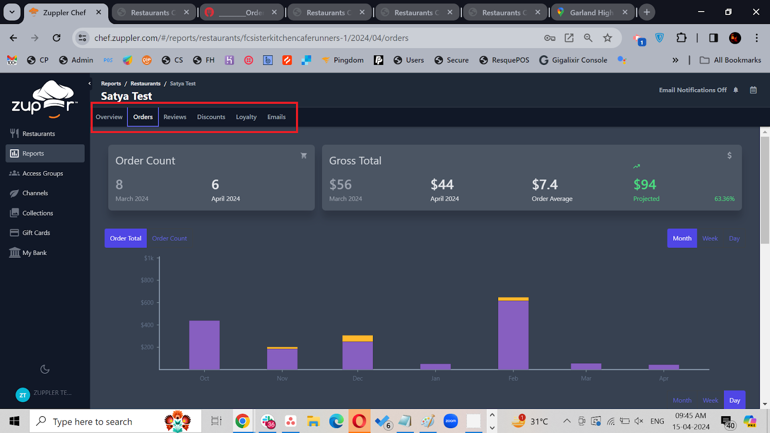Bookmark this page with the star
Viewport: 770px width, 433px height.
coord(608,38)
